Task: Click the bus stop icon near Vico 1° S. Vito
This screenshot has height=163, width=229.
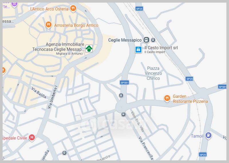Action: coord(123,114)
